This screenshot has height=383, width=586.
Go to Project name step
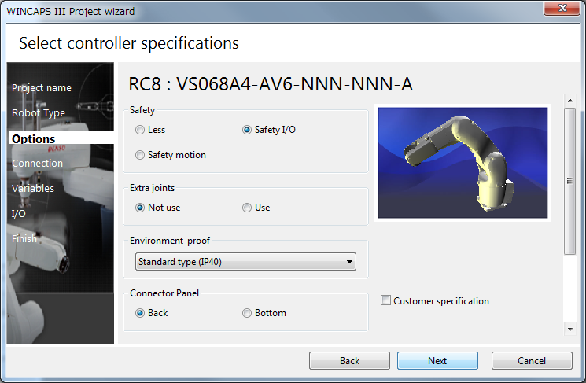point(41,88)
